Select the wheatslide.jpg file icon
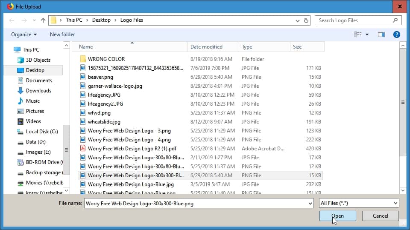The image size is (410, 230). coord(83,121)
